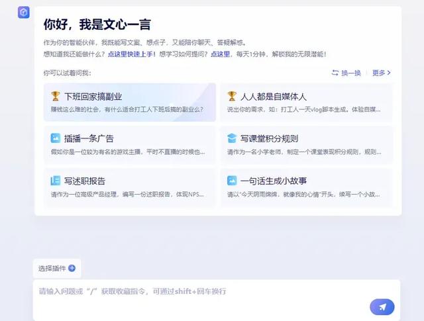
Task: Click description 假如你是一位较为有名的游戏主播
Action: click(x=128, y=152)
